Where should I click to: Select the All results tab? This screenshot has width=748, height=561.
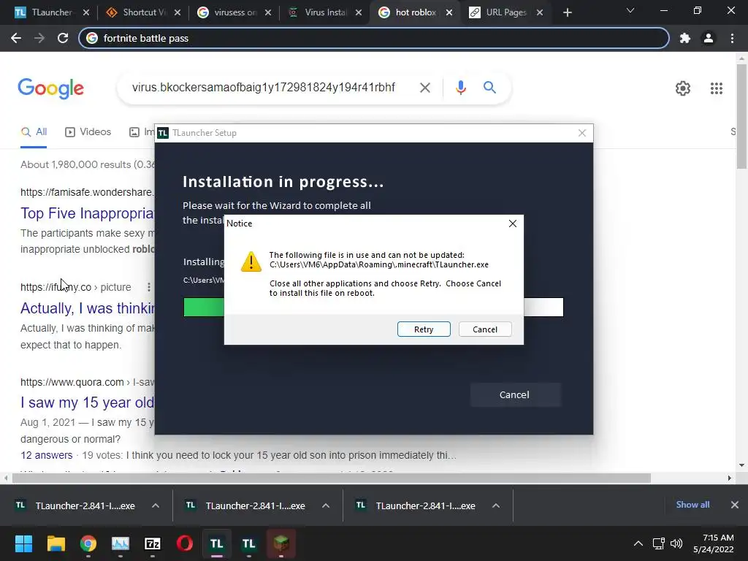pos(34,132)
